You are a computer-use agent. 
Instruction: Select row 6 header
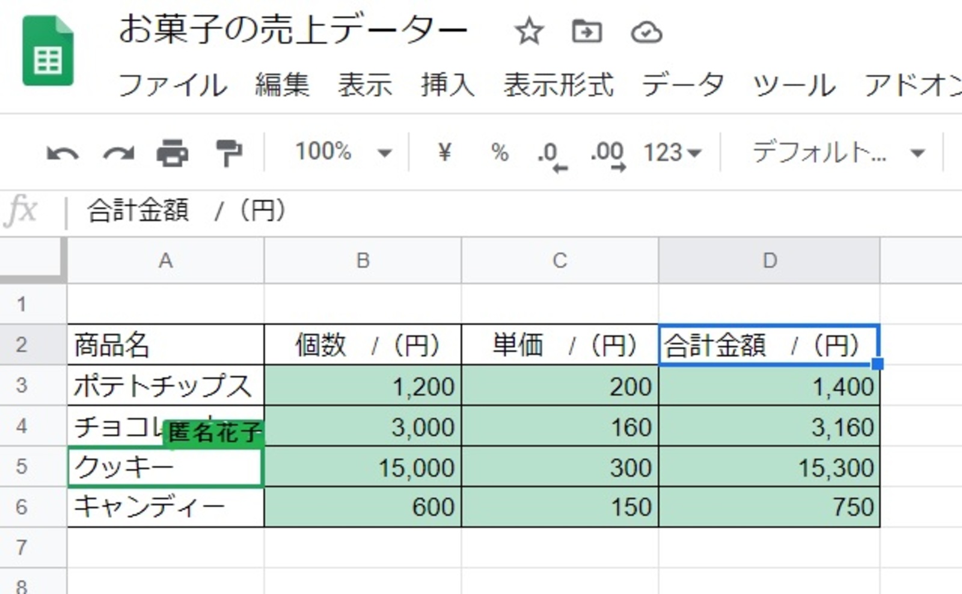point(33,507)
